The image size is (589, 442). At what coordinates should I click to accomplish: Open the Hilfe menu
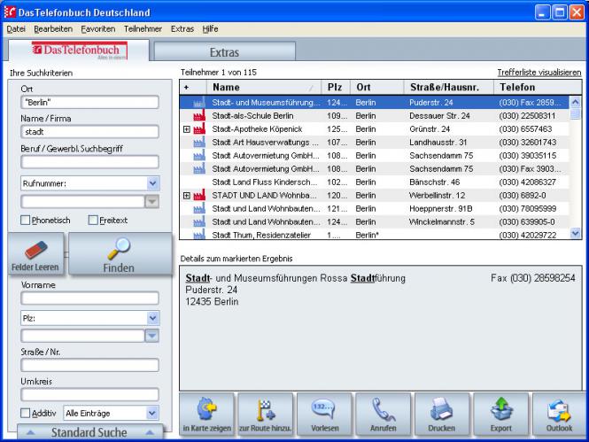pyautogui.click(x=210, y=29)
